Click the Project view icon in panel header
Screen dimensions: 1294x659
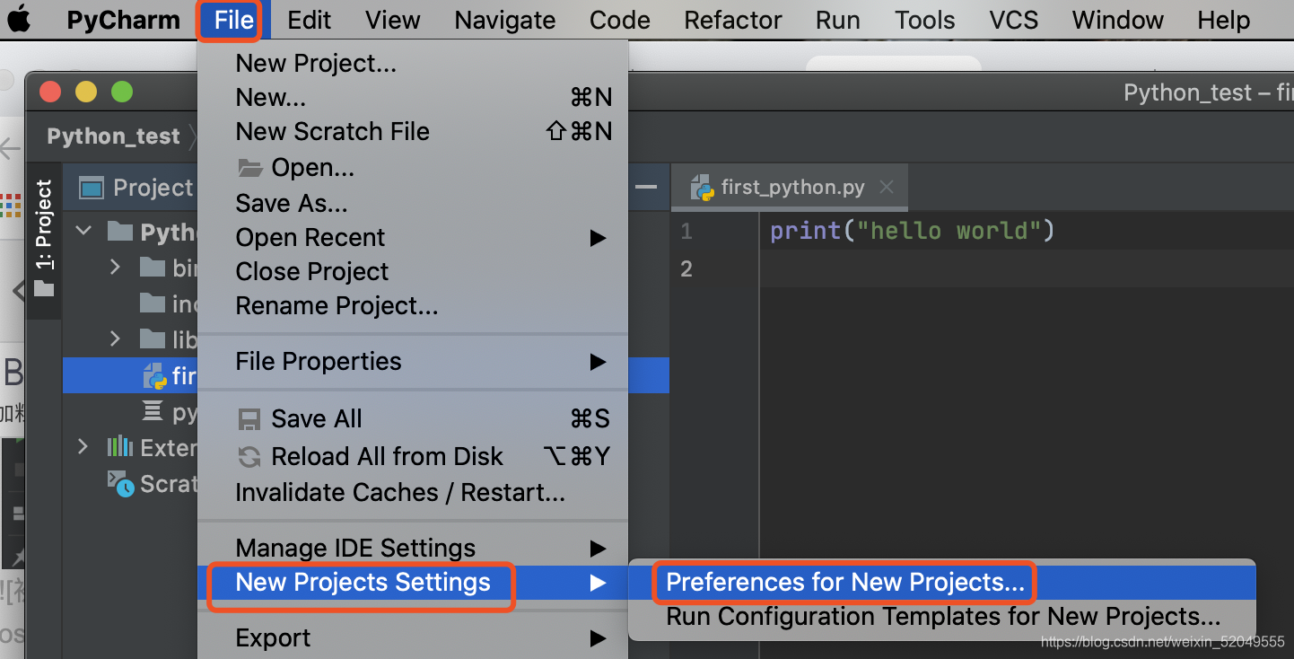tap(92, 188)
